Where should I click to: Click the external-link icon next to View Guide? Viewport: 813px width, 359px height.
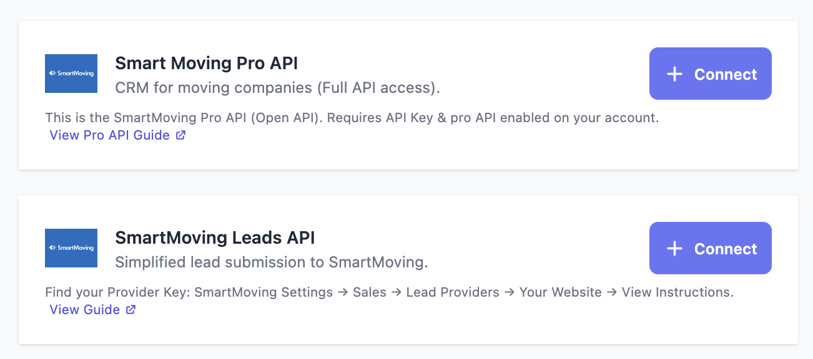tap(130, 309)
